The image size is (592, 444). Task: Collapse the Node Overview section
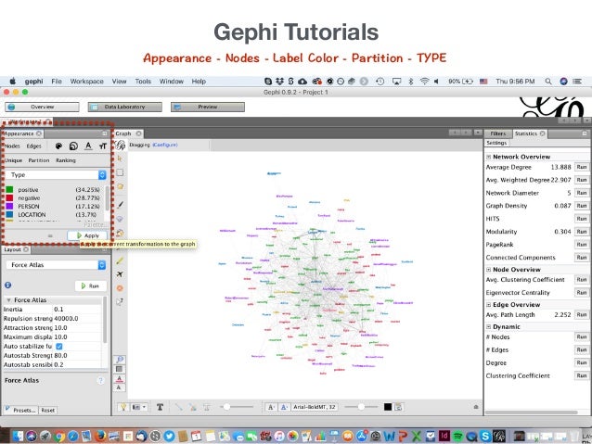pos(489,270)
